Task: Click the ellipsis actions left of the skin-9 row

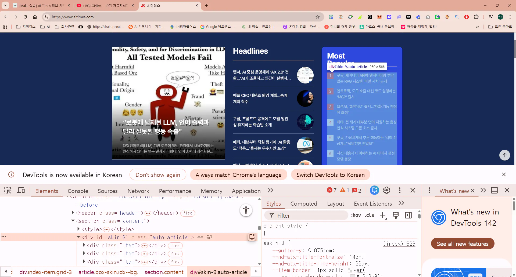Action: [4, 237]
